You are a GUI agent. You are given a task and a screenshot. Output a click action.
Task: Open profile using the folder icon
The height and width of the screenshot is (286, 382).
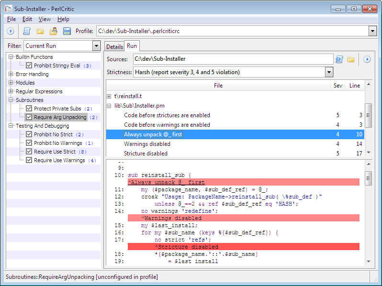40,31
